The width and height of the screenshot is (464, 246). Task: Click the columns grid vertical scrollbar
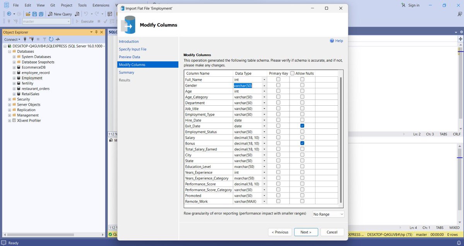[x=341, y=140]
